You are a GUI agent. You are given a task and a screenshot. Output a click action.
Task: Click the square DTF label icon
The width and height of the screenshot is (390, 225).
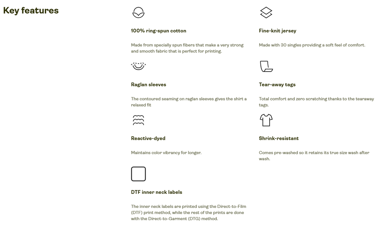click(138, 174)
